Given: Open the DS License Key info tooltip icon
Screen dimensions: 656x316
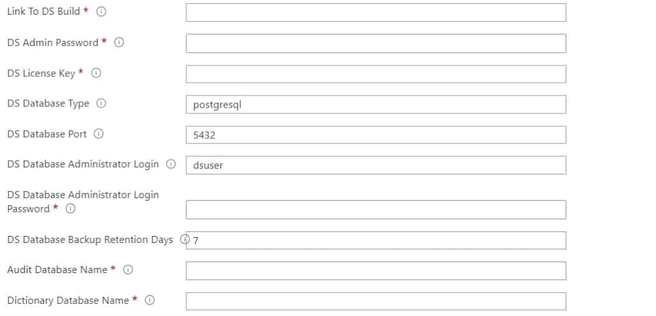Looking at the screenshot, I should click(96, 73).
